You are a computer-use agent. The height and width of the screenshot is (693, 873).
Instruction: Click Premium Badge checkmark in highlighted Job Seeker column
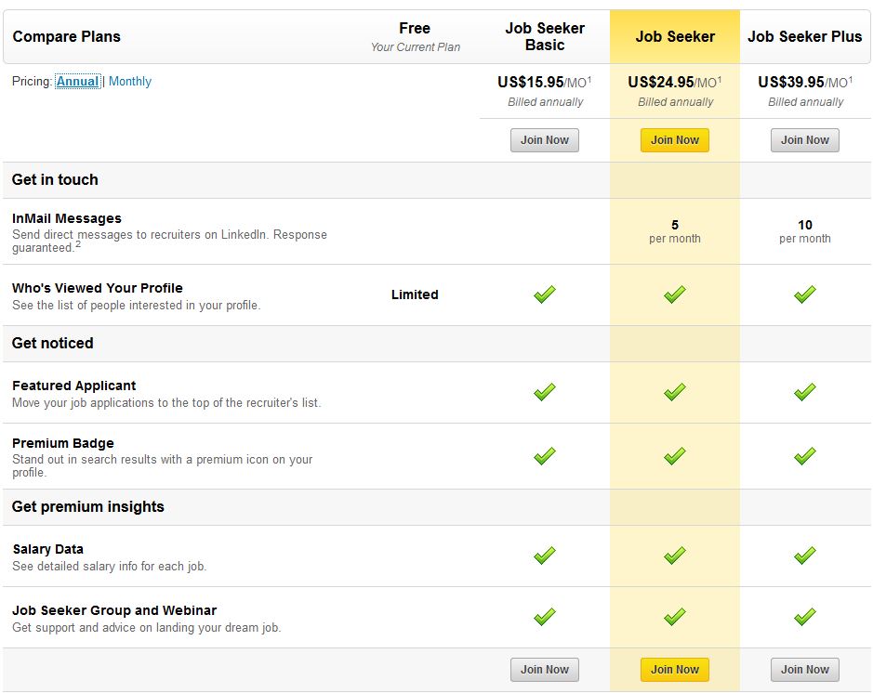coord(675,456)
